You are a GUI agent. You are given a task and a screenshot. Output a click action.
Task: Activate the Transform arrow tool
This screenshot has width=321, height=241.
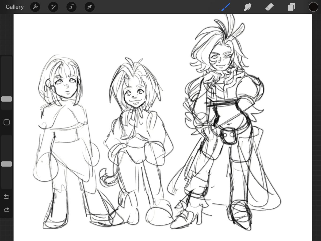tap(90, 7)
